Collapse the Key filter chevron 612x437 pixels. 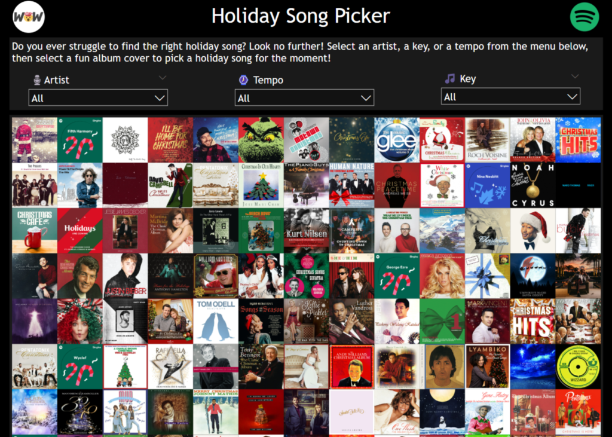pos(575,76)
